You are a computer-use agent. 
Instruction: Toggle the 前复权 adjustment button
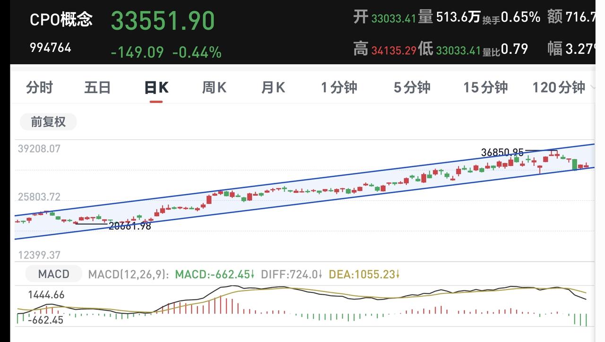(x=48, y=122)
